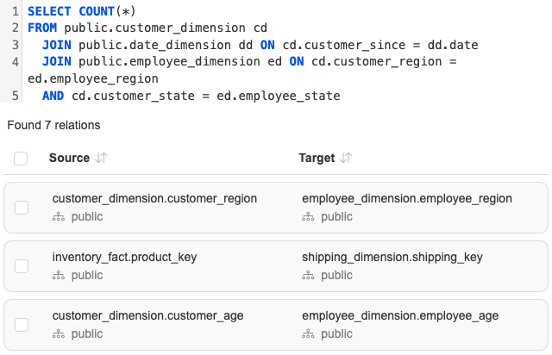
Task: Click the Source column header label
Action: pos(69,159)
